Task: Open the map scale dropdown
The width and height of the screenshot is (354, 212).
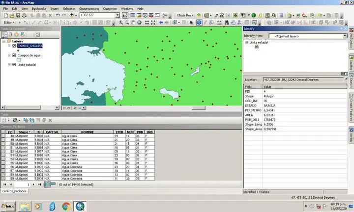Action: pyautogui.click(x=118, y=16)
